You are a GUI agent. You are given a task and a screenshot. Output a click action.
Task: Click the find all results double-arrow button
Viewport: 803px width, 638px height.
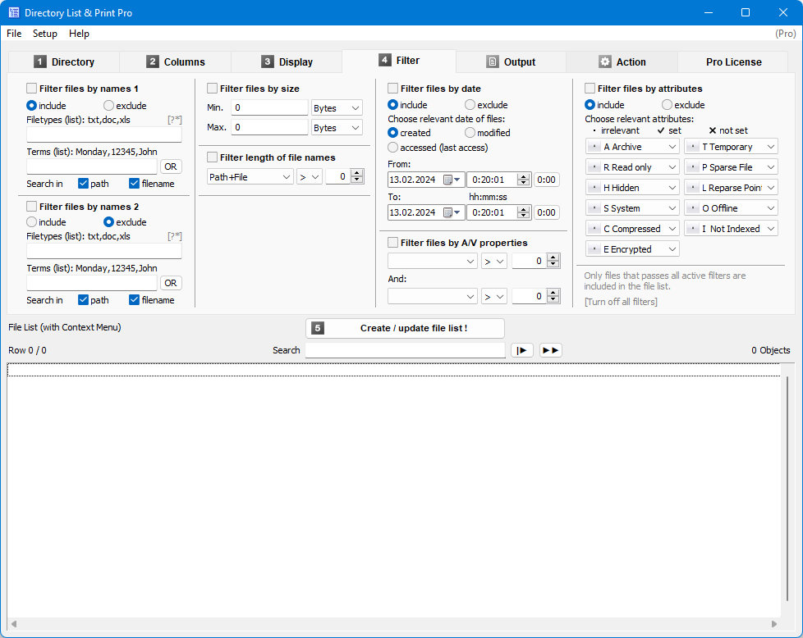(x=551, y=350)
